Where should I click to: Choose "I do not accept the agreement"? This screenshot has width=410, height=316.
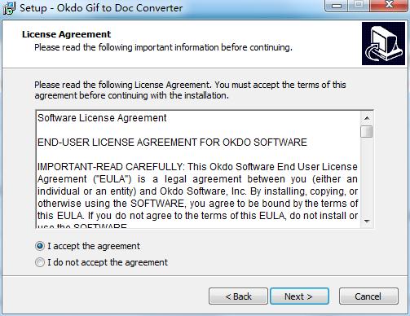[40, 262]
